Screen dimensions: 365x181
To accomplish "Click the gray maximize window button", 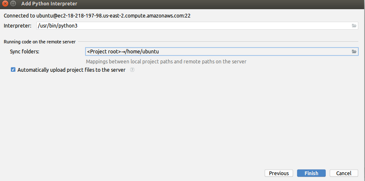I will 13,5.
